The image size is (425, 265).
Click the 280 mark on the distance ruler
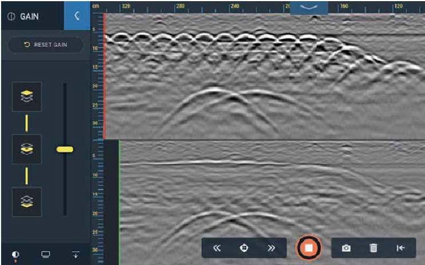click(x=181, y=6)
